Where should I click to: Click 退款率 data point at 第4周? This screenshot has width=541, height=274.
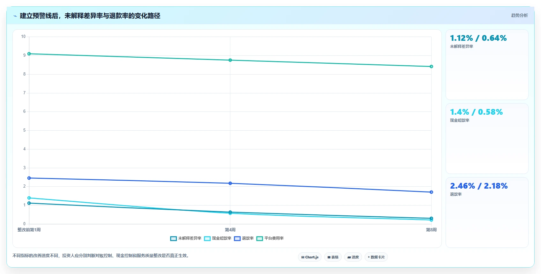[230, 184]
